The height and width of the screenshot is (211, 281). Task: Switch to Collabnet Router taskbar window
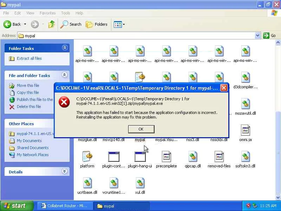point(65,206)
